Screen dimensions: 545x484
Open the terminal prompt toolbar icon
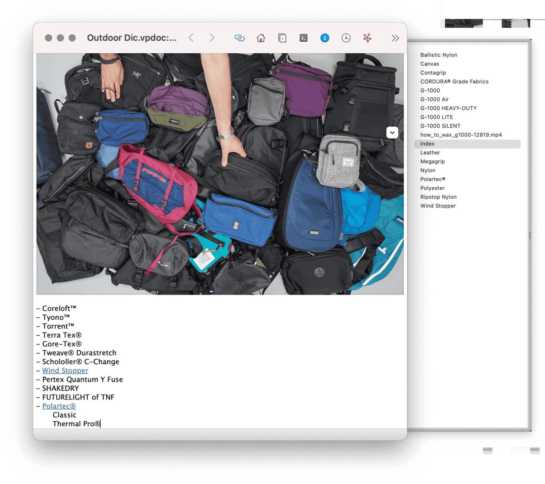point(303,38)
